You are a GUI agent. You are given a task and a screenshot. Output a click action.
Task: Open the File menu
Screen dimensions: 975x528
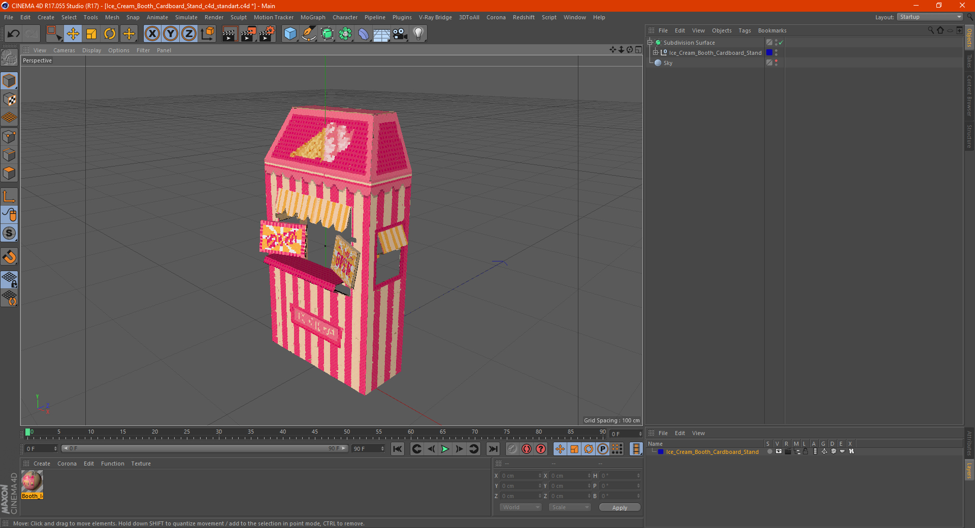9,17
